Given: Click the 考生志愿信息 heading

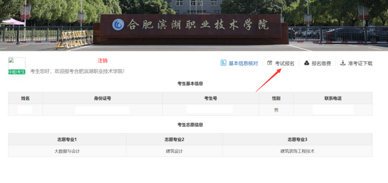Looking at the screenshot, I should pos(190,125).
